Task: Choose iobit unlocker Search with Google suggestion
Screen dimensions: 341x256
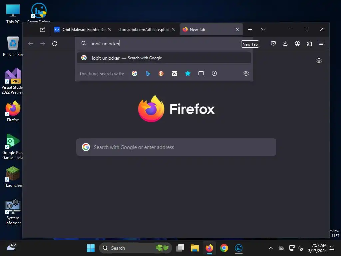Action: pyautogui.click(x=164, y=58)
